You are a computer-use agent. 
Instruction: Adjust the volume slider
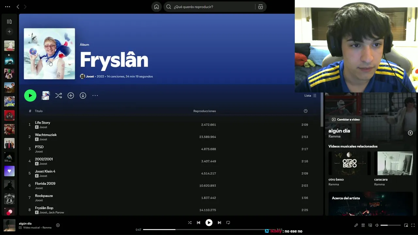[391, 225]
